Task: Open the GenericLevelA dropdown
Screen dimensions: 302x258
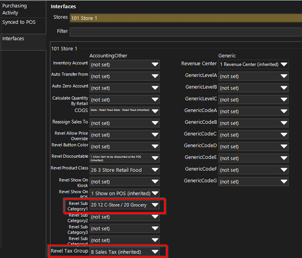Action: (253, 76)
